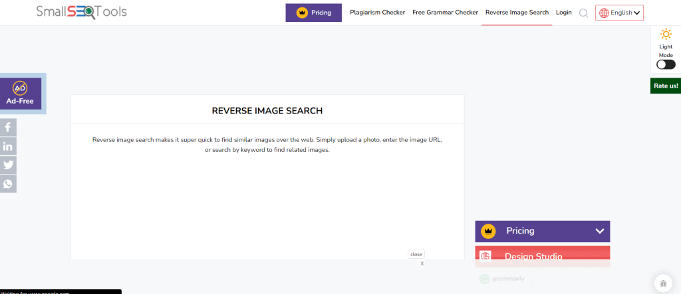This screenshot has height=294, width=681.
Task: Click the Design Studio logo icon
Action: (x=485, y=256)
